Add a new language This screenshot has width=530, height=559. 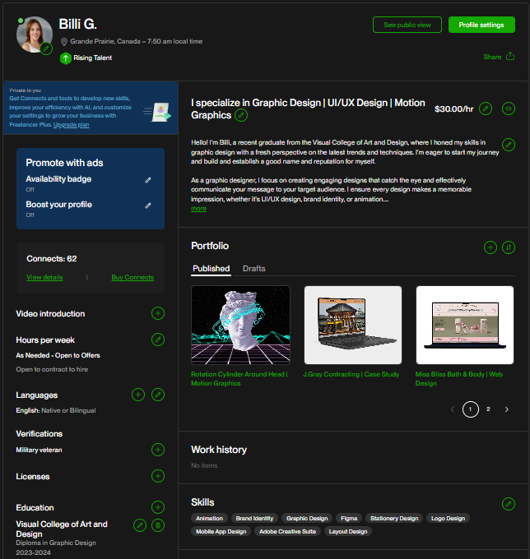(x=138, y=395)
